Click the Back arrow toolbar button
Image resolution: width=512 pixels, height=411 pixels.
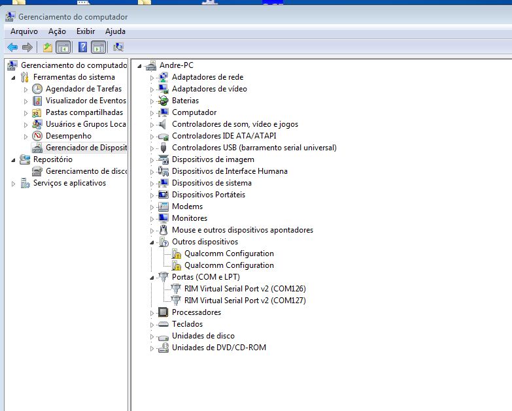point(12,48)
